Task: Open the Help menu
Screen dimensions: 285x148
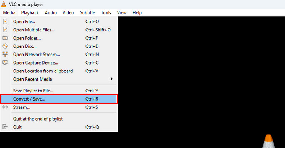Action: (x=137, y=12)
